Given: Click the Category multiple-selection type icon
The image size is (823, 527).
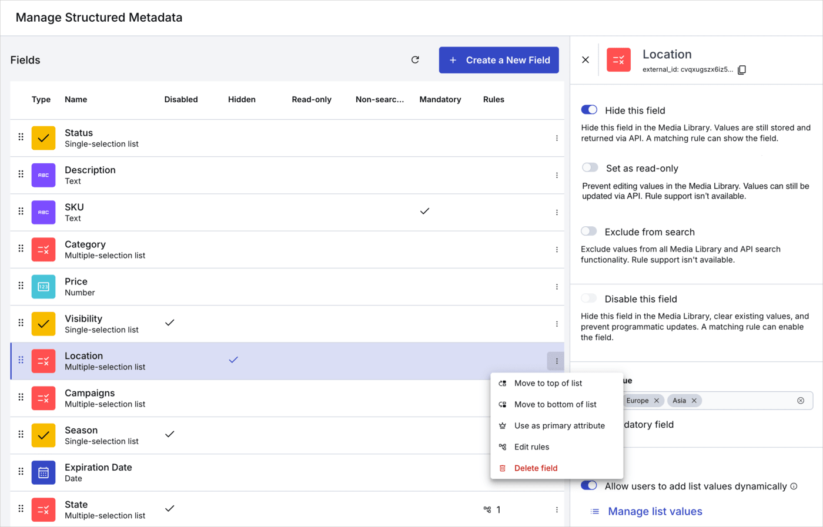Looking at the screenshot, I should [44, 250].
